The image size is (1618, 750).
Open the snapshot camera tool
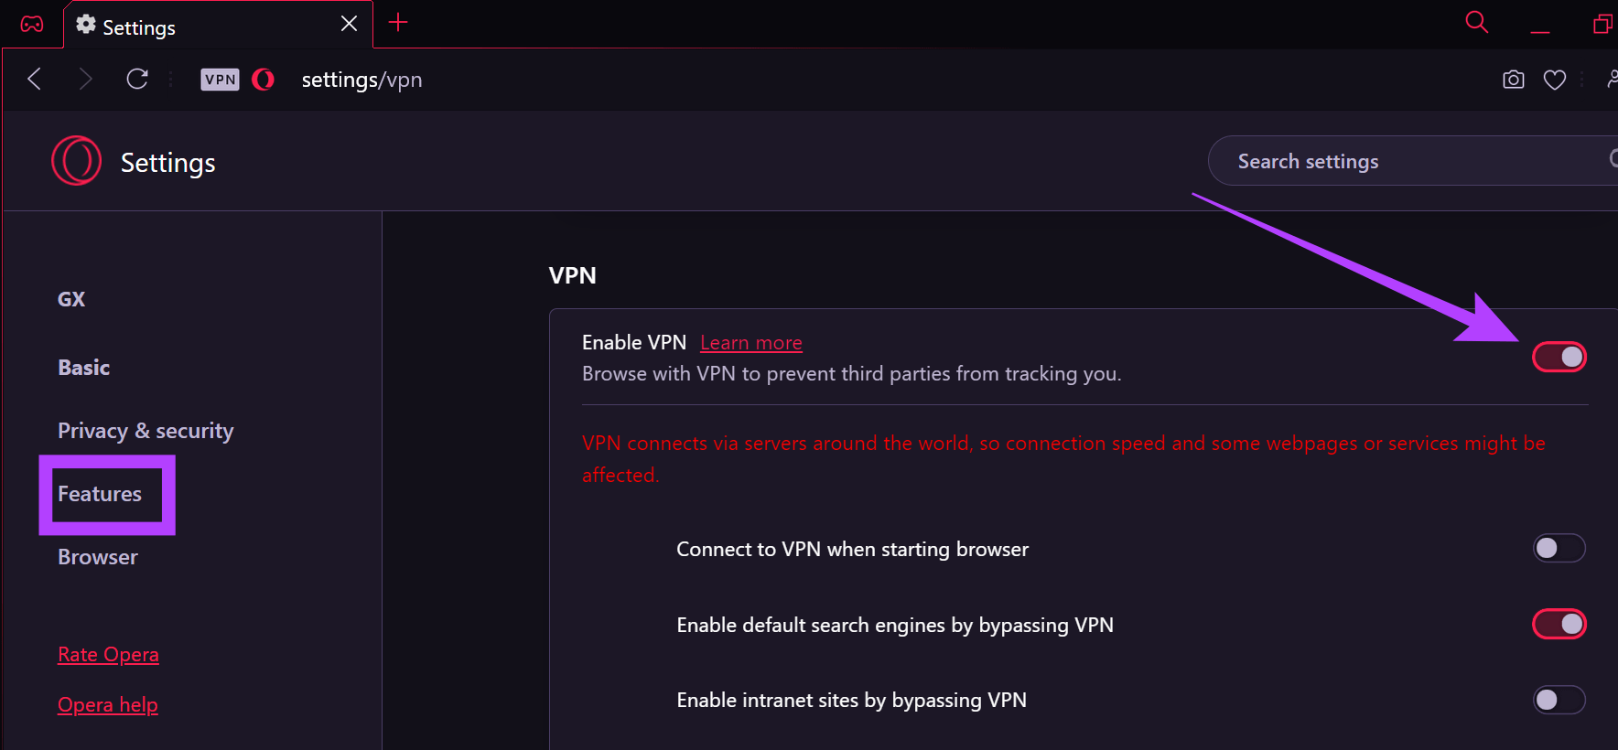tap(1514, 80)
